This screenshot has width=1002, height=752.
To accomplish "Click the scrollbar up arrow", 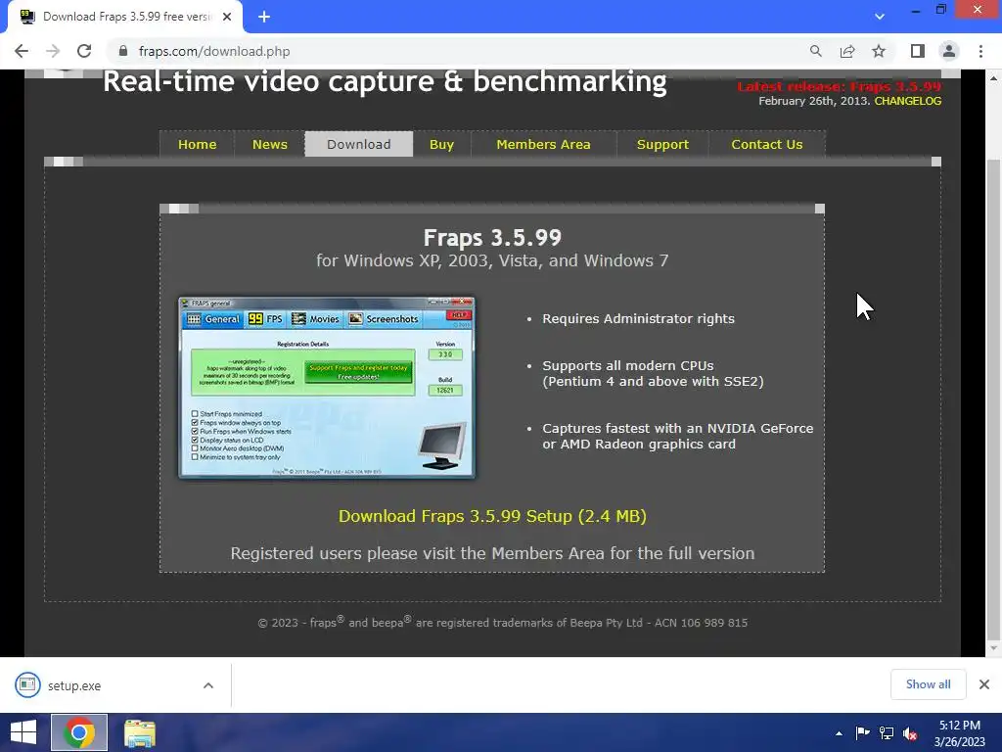I will [x=993, y=78].
